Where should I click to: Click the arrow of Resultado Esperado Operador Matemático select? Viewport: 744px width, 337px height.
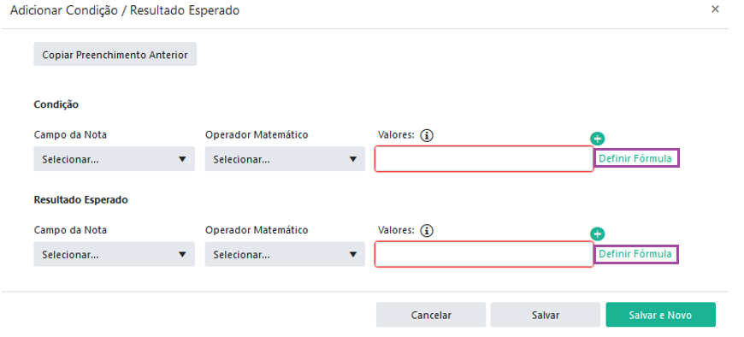(353, 255)
